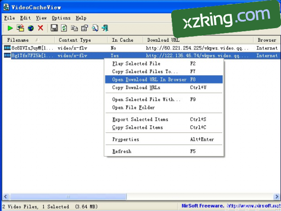281x211 pixels.
Task: Click the globe Open URL In Browser icon
Action: click(x=31, y=28)
